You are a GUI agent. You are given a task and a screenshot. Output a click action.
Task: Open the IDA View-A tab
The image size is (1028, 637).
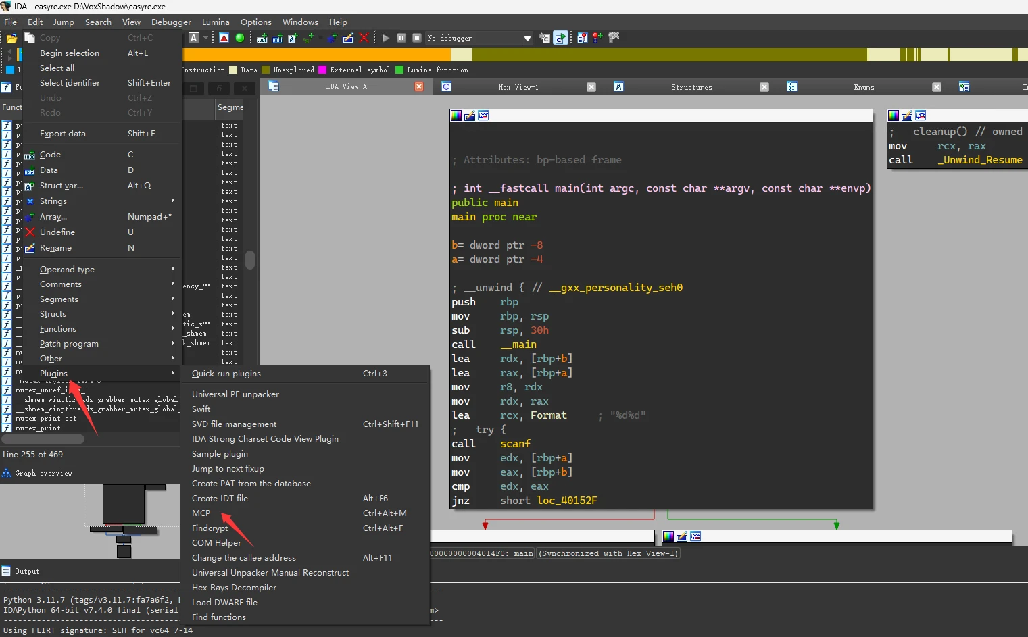tap(346, 87)
